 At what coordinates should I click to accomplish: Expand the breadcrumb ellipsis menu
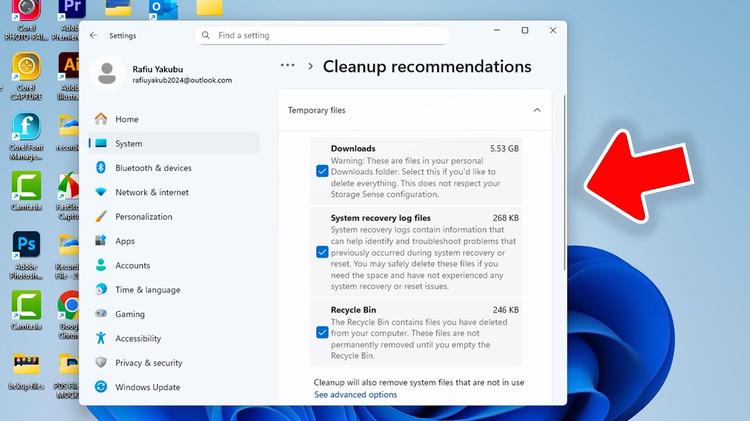coord(288,65)
